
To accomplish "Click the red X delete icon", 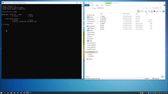I will 154,11.
